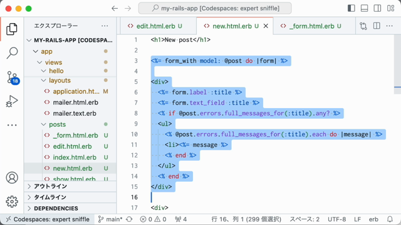Viewport: 401px width, 225px height.
Task: Open Source Control with 18 changes
Action: (x=13, y=77)
